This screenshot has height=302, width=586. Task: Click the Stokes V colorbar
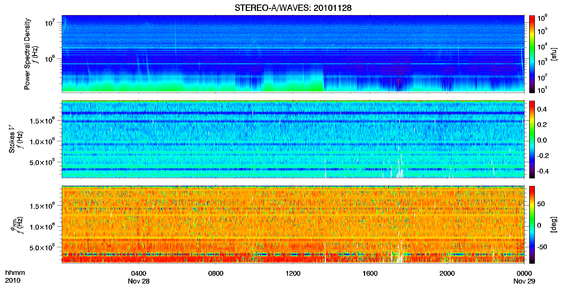click(x=532, y=139)
